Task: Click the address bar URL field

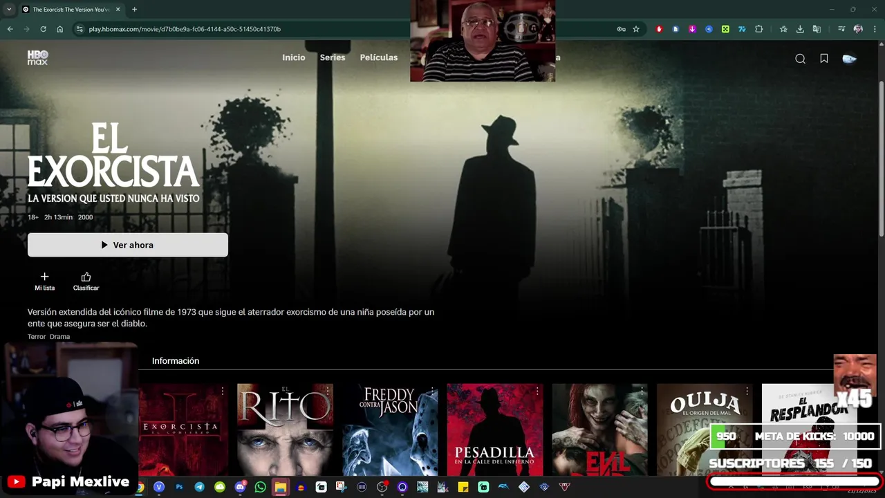Action: click(x=346, y=29)
